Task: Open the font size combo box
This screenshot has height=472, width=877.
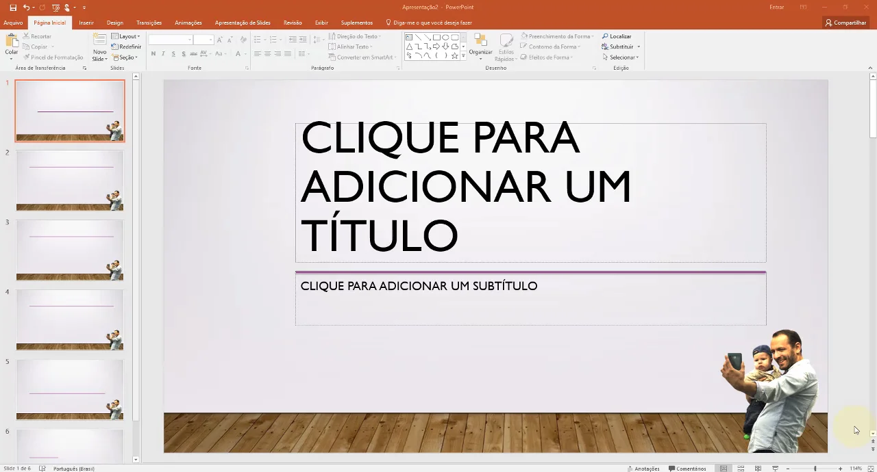Action: [203, 40]
